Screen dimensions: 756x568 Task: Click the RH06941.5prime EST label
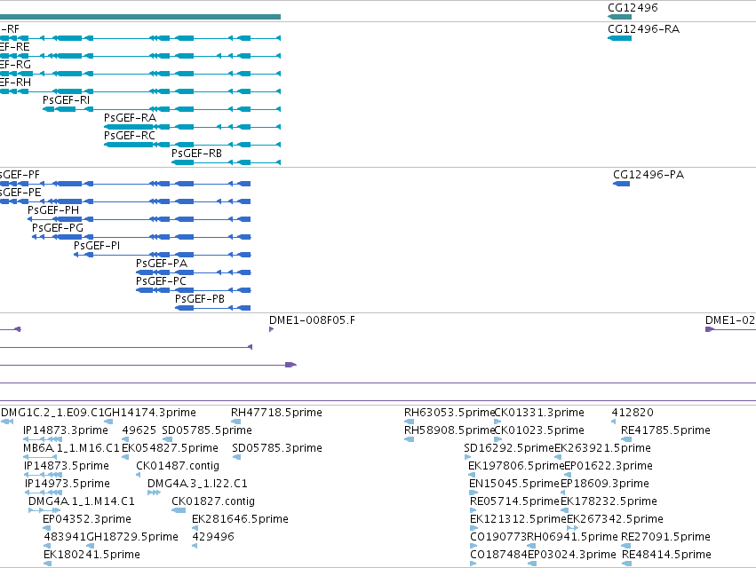(573, 537)
